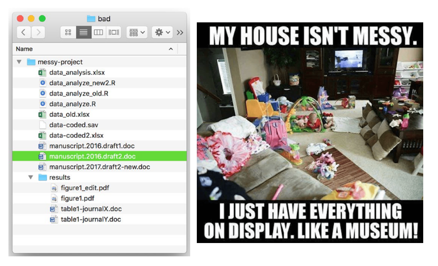Select the file name data_analyze_old.R

click(79, 93)
